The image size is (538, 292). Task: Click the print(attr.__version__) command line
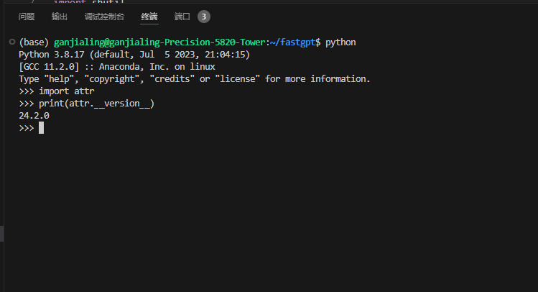[x=96, y=104]
